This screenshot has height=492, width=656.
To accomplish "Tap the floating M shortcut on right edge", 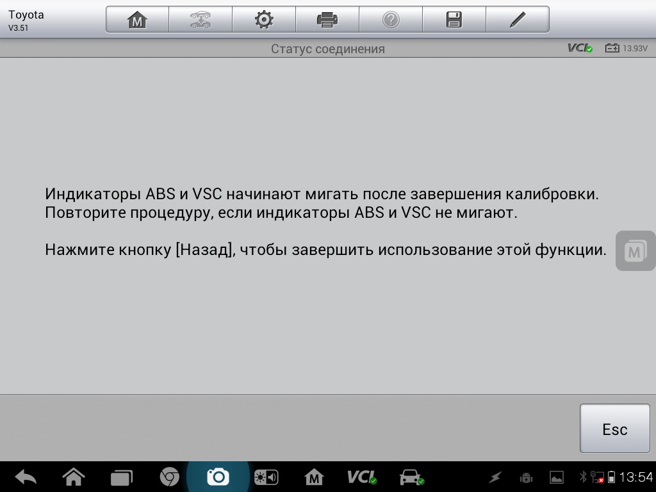I will [635, 250].
